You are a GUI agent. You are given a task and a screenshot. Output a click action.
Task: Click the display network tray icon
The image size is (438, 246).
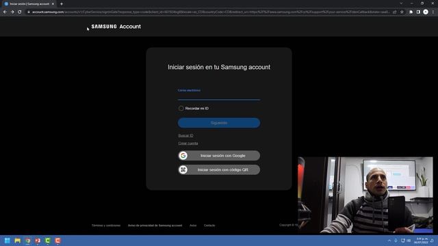(x=403, y=241)
